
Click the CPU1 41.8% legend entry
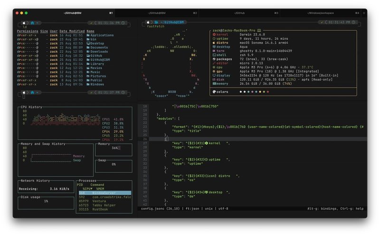(113, 120)
